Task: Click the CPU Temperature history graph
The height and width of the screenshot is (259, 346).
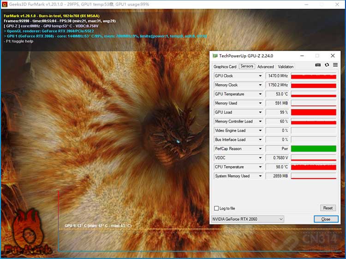Action: coord(314,167)
